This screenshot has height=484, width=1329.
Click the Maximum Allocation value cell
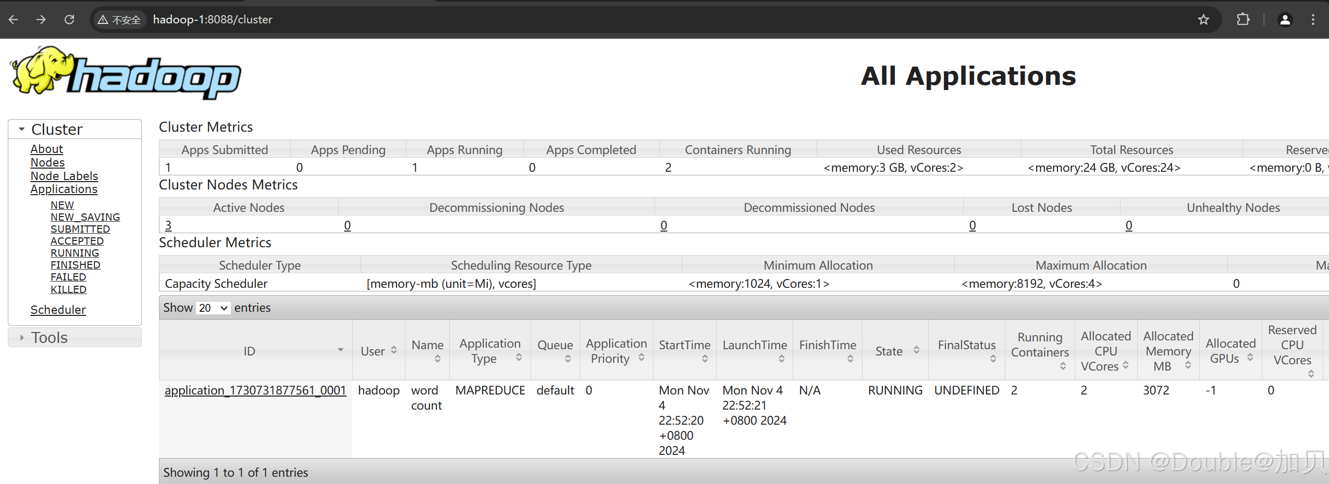pyautogui.click(x=1031, y=284)
